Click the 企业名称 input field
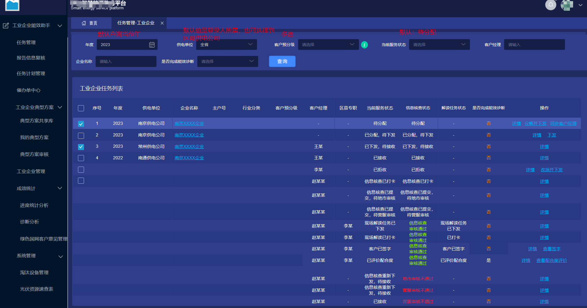 126,61
